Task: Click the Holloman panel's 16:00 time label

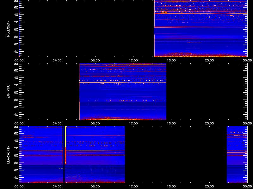Action: tap(171, 60)
